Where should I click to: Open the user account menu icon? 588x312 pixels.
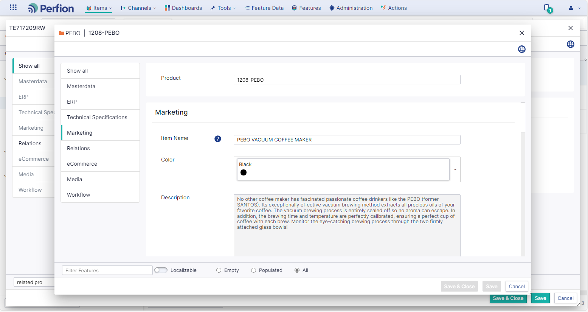tap(571, 8)
